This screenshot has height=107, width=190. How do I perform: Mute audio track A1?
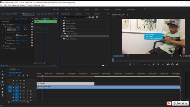24,91
